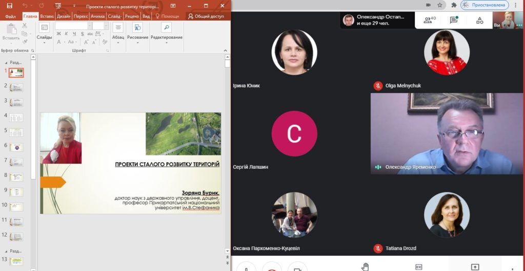This screenshot has height=271, width=525.
Task: Toggle the ribbon display options button
Action: click(173, 6)
